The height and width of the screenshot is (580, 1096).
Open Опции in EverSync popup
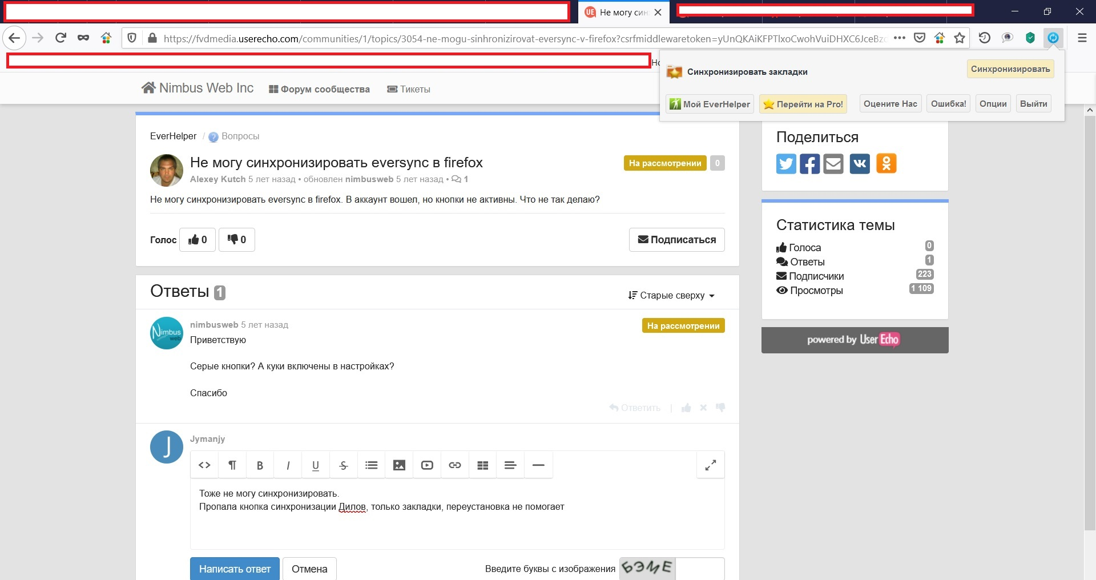point(993,104)
